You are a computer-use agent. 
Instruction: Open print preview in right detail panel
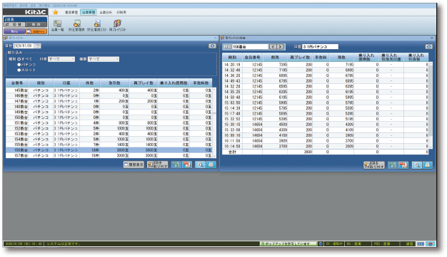417,165
